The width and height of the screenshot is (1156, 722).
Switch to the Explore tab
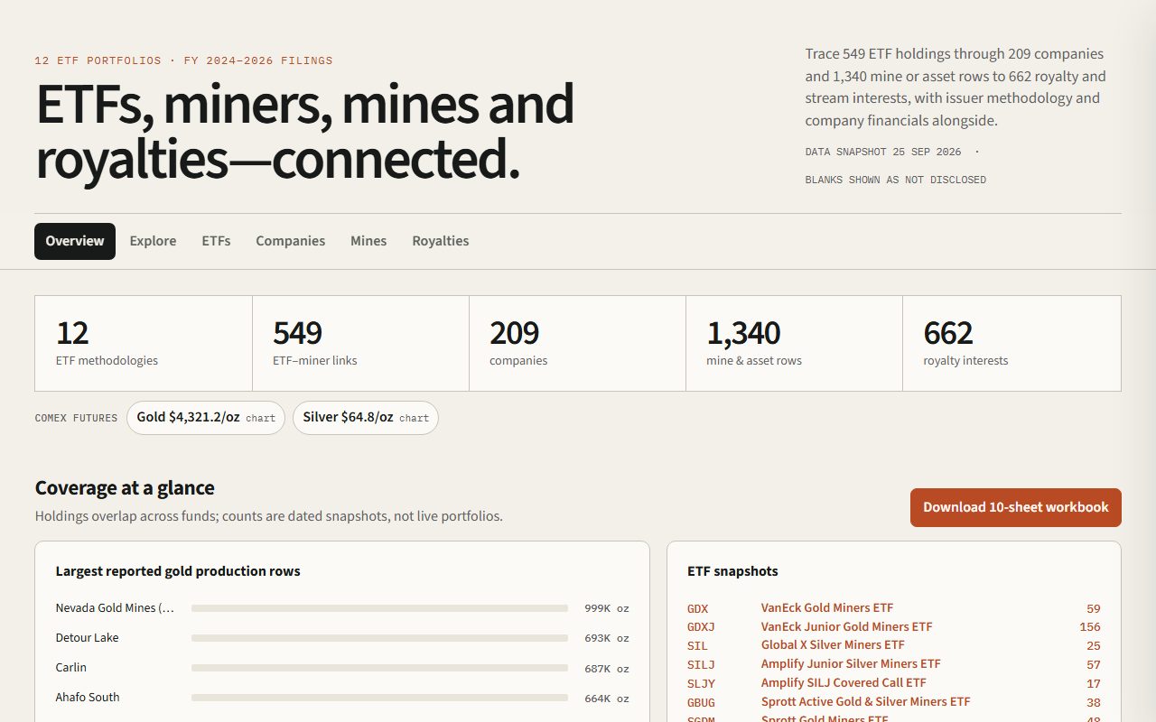(x=153, y=241)
